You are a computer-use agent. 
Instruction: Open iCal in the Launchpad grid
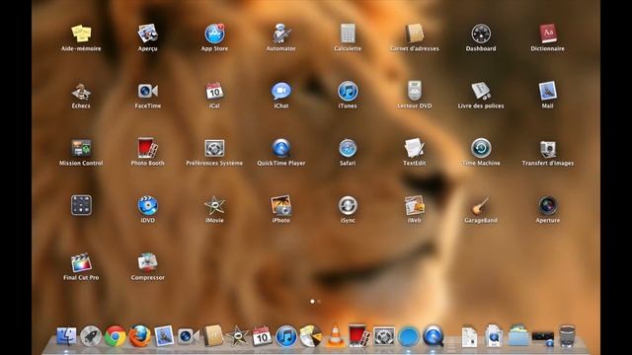[x=214, y=91]
